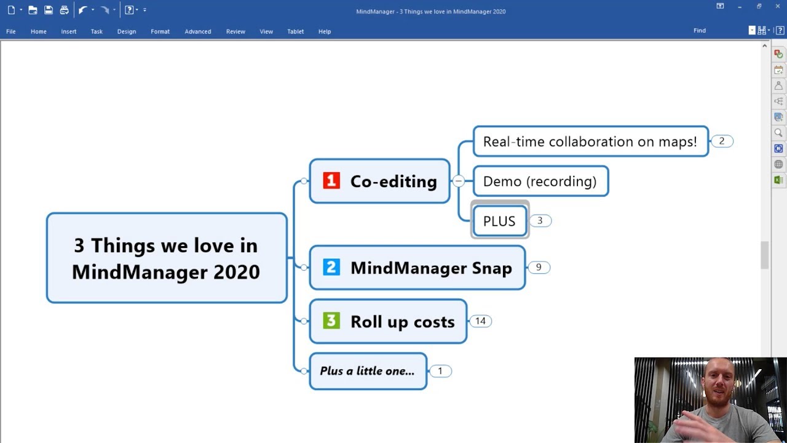787x443 pixels.
Task: Open the New document dropdown arrow
Action: click(x=21, y=10)
